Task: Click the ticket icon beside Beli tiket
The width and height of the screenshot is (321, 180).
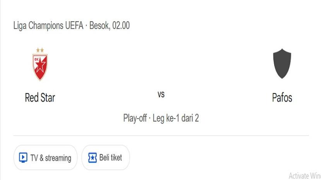Action: (92, 158)
